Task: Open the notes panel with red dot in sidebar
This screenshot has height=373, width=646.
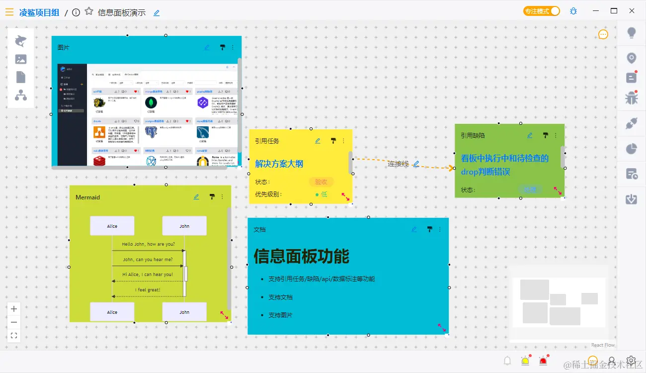Action: tap(632, 78)
